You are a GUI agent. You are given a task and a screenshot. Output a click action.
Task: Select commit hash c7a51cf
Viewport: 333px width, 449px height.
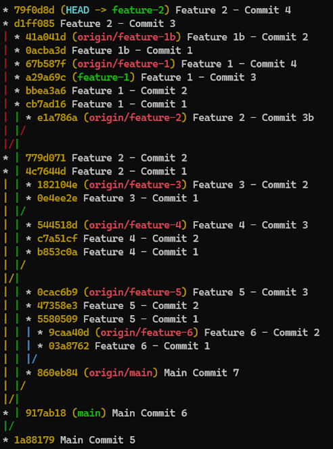tap(58, 239)
